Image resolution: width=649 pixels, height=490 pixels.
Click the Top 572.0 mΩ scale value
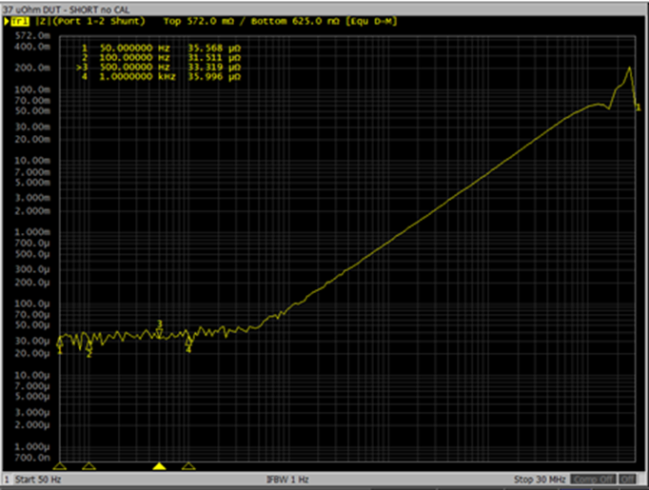click(x=199, y=22)
